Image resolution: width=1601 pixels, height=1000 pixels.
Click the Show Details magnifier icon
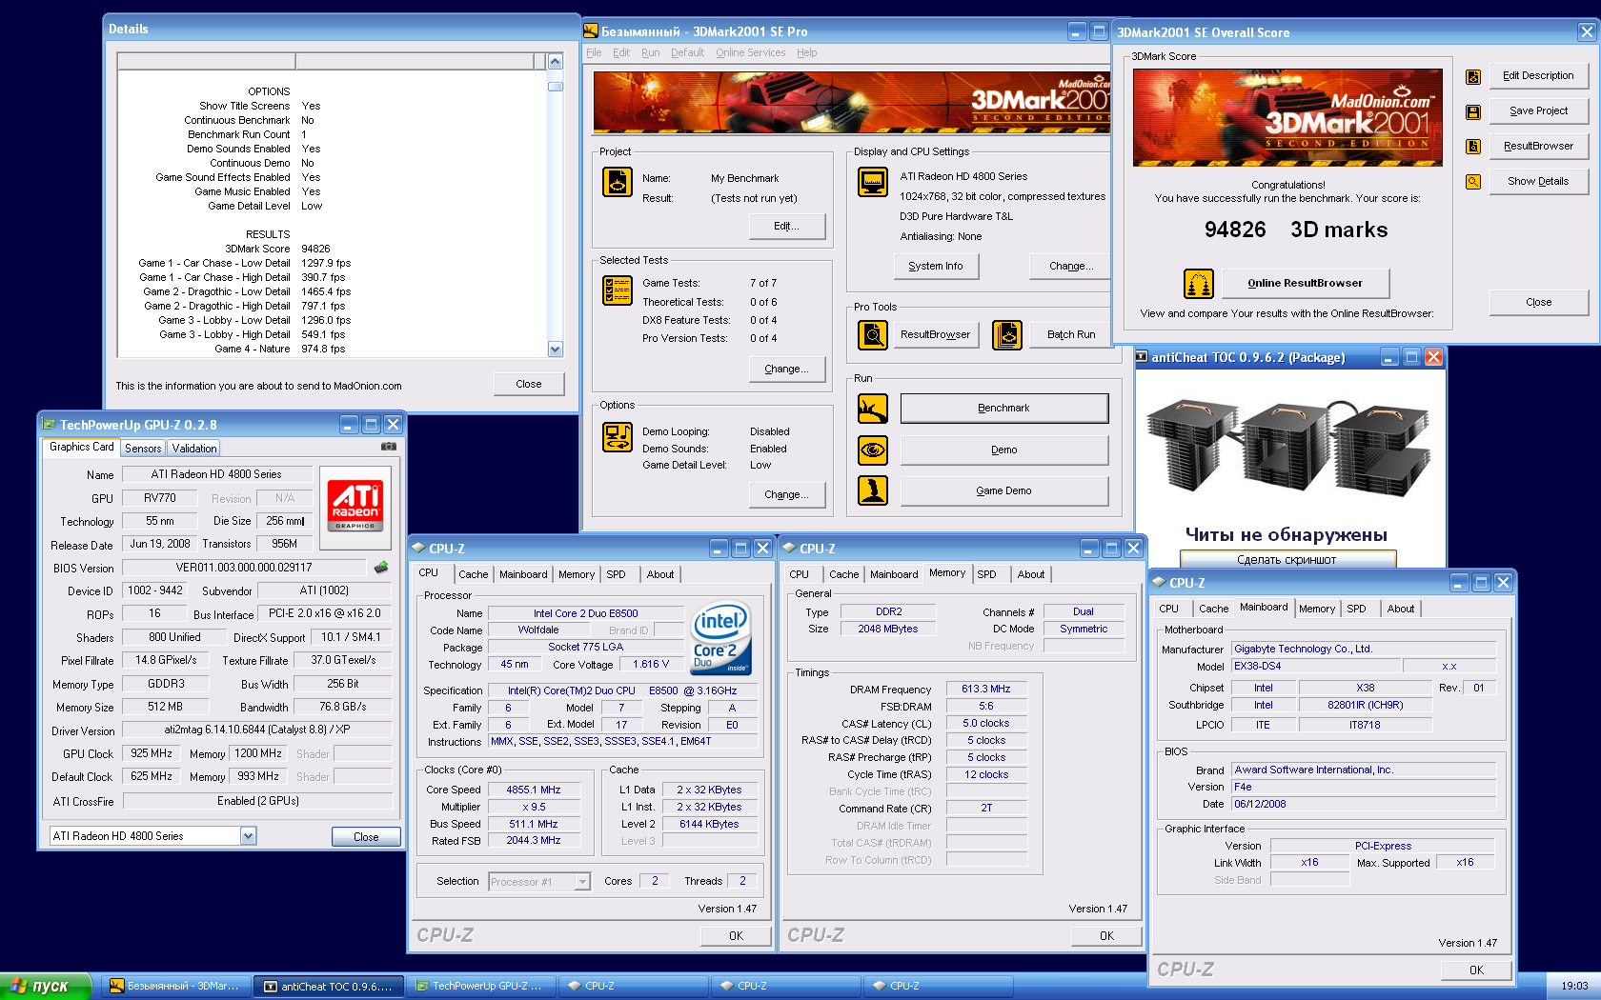click(1473, 181)
